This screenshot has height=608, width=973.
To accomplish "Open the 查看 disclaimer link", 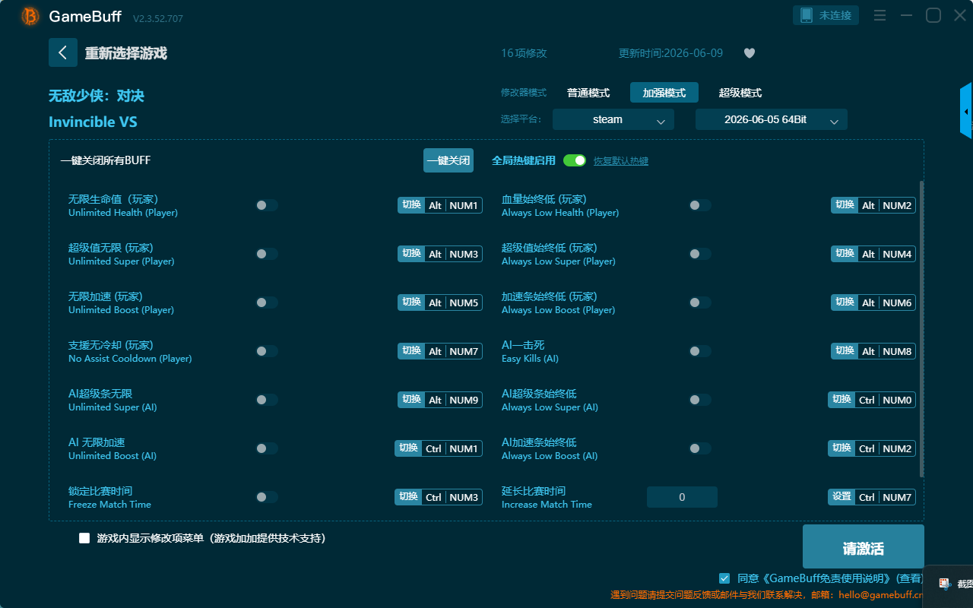I will coord(910,578).
